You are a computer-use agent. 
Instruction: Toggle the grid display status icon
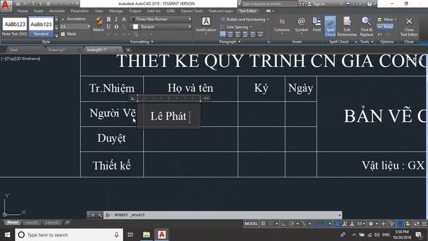[263, 224]
